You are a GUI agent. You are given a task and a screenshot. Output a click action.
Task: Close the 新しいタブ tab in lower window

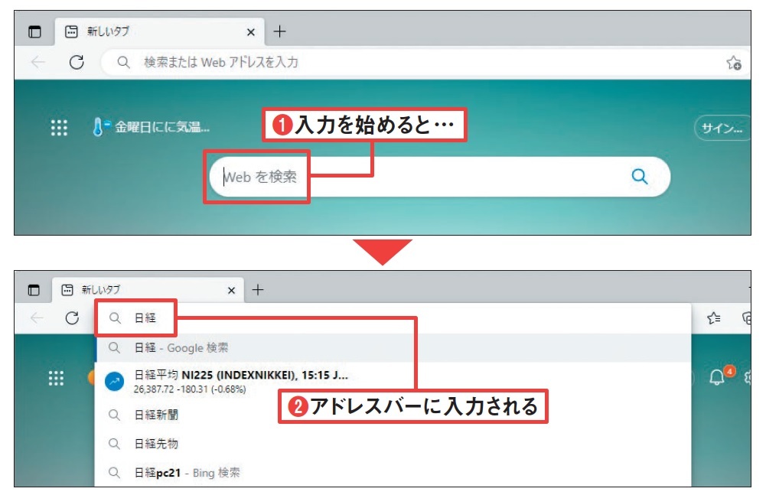coord(232,290)
